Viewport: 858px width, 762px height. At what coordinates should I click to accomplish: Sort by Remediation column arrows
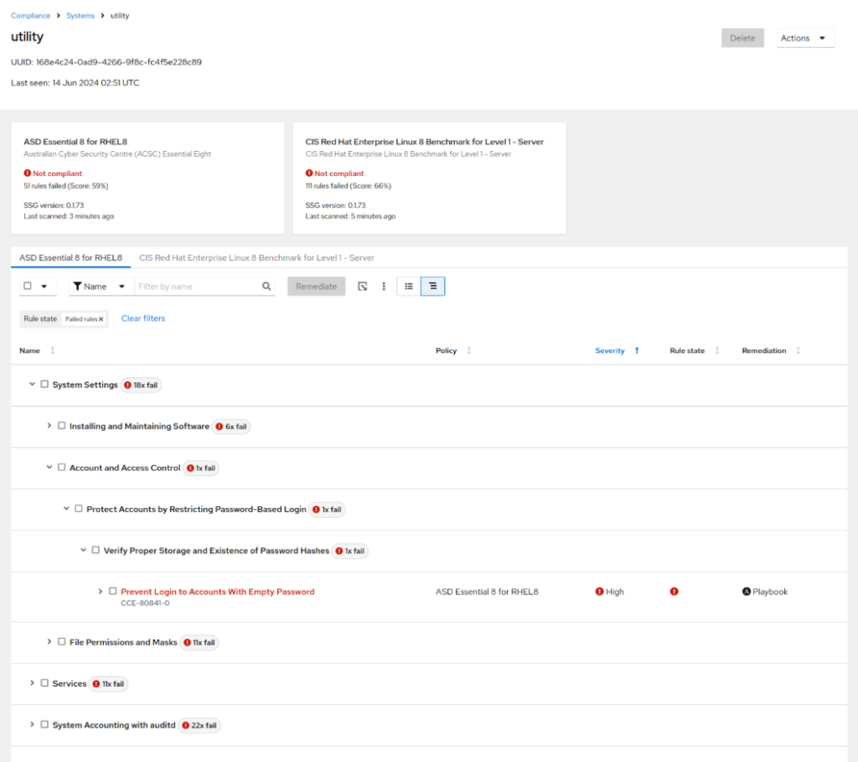(x=799, y=351)
